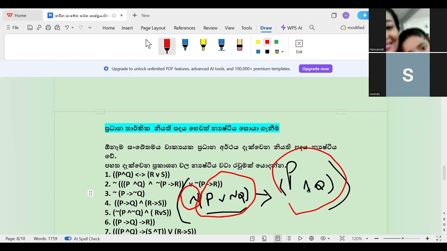
Task: Switch to the Insert ribbon tab
Action: (127, 28)
